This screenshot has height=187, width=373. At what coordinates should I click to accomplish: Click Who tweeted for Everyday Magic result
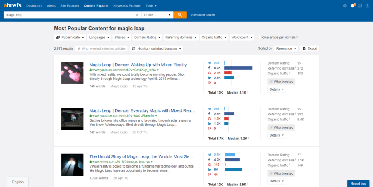[281, 127]
